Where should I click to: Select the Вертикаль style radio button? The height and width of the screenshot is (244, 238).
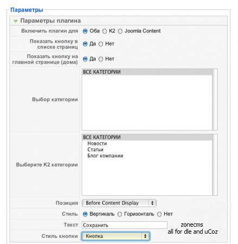click(x=85, y=214)
